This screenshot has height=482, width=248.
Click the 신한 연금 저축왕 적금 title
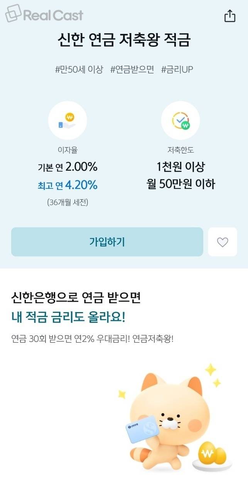124,40
